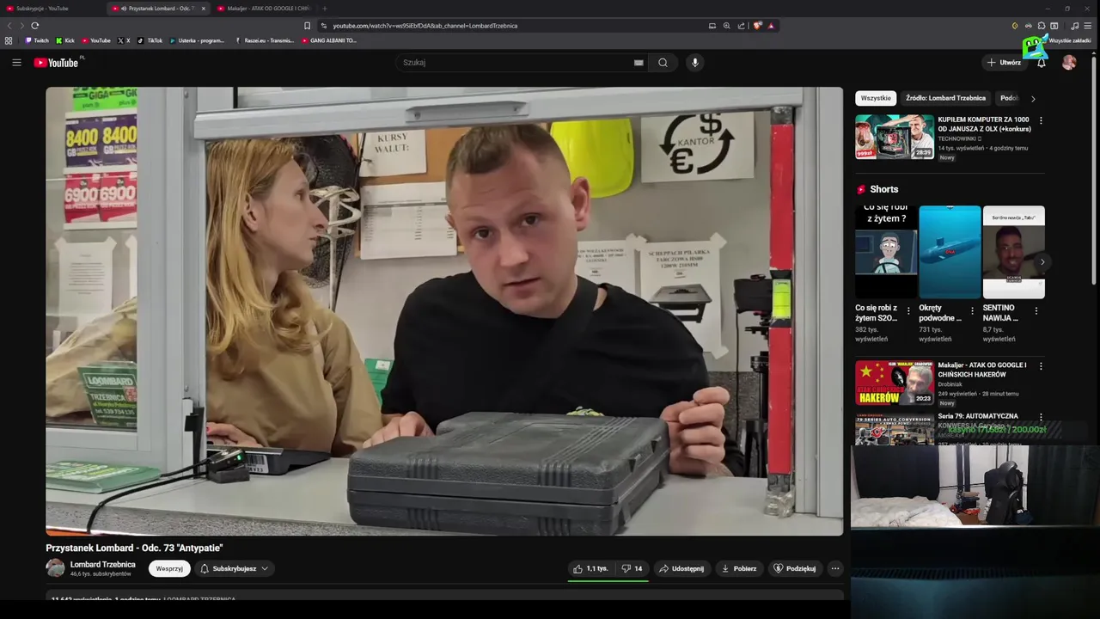Viewport: 1100px width, 619px height.
Task: Open Kick bookmark
Action: pyautogui.click(x=65, y=40)
